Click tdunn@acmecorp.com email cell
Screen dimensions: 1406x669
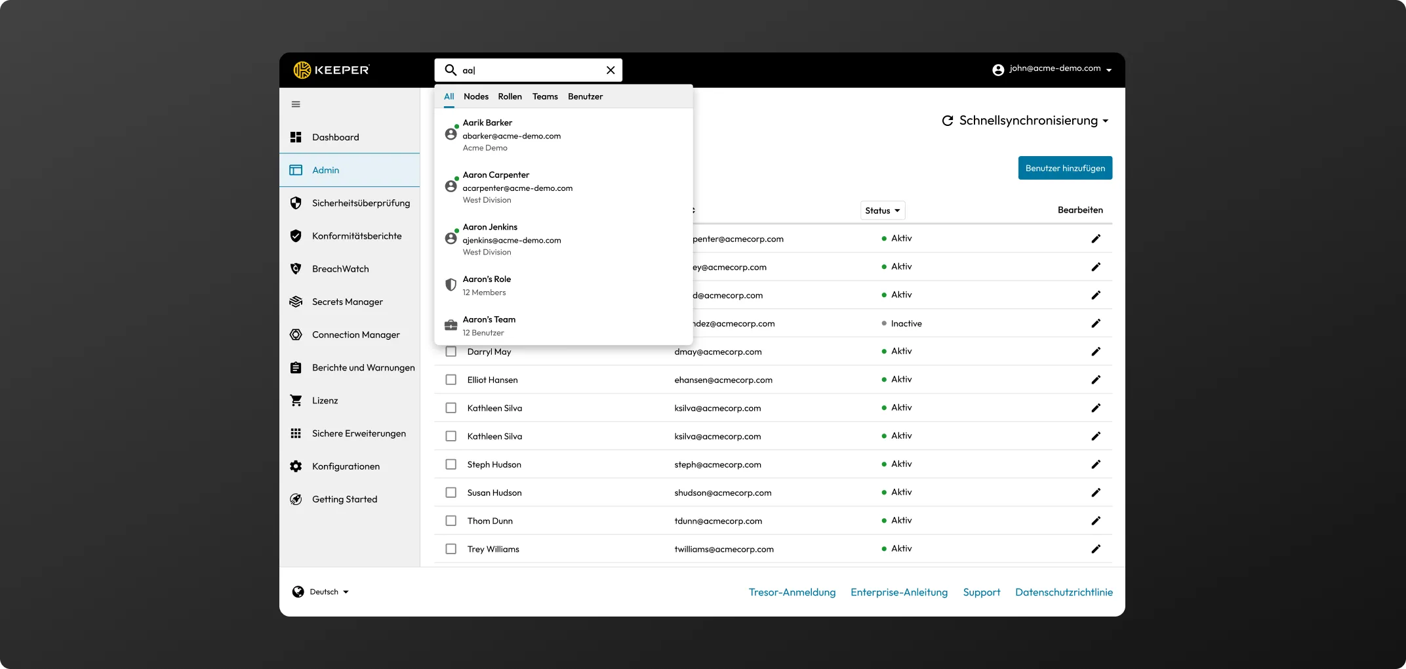pos(718,521)
